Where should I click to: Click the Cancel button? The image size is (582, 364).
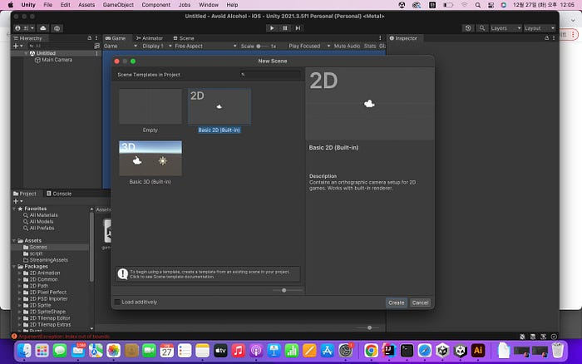pyautogui.click(x=421, y=303)
